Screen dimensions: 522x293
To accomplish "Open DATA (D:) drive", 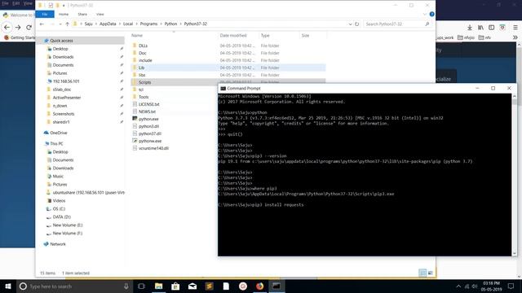I will point(62,217).
